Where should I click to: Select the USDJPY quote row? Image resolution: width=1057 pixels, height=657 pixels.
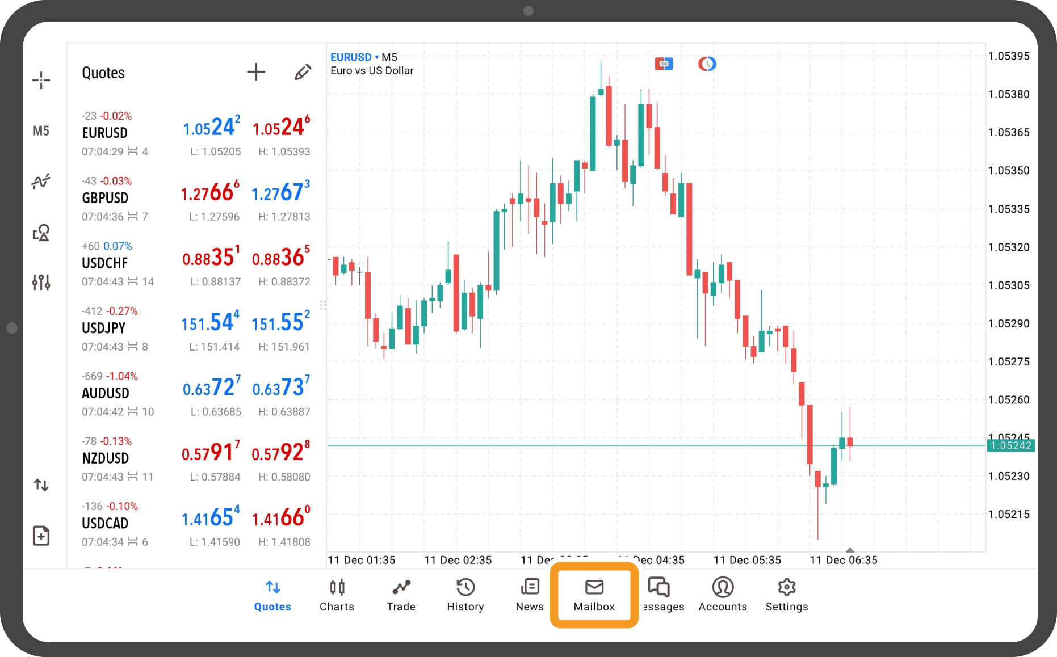pyautogui.click(x=196, y=328)
